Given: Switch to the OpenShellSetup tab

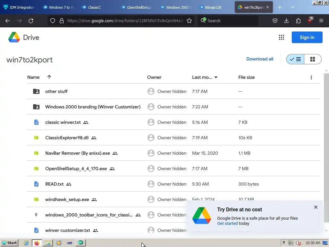Looking at the screenshot, I should tap(137, 7).
